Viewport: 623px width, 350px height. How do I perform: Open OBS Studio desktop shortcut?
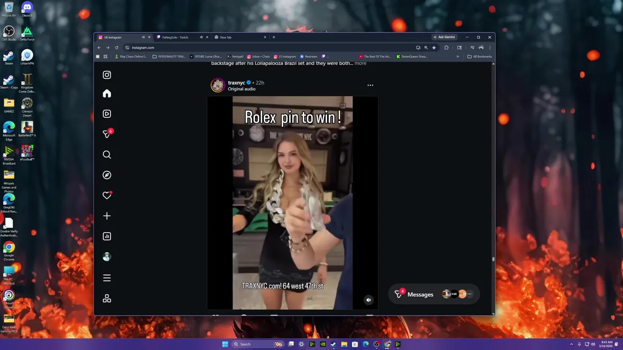[9, 33]
